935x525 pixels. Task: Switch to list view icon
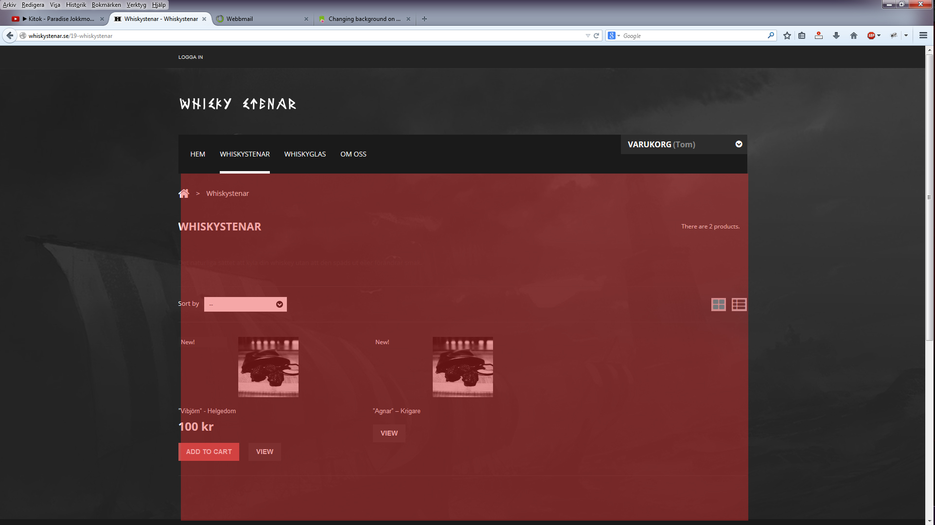pyautogui.click(x=739, y=304)
